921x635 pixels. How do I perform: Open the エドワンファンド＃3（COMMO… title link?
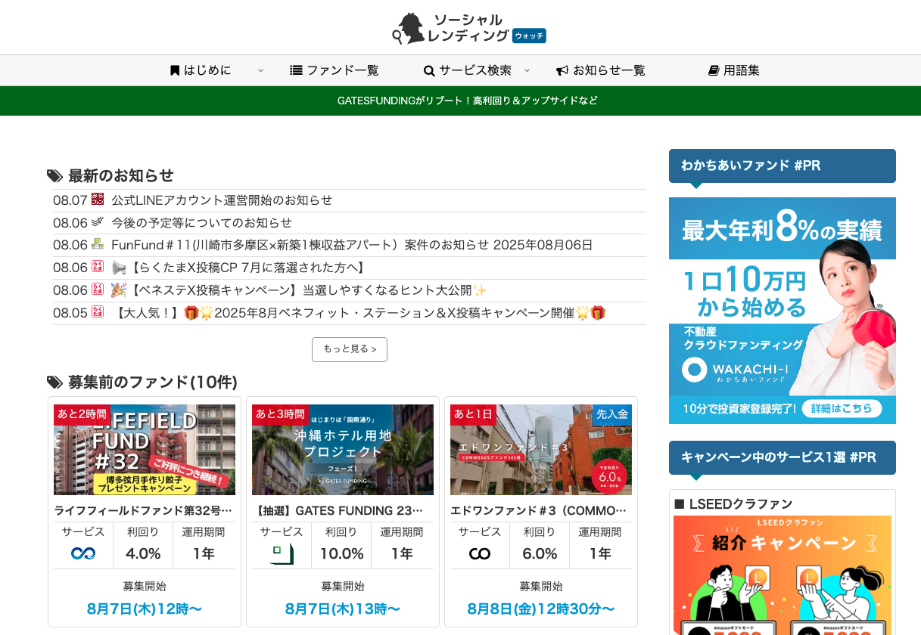[539, 510]
